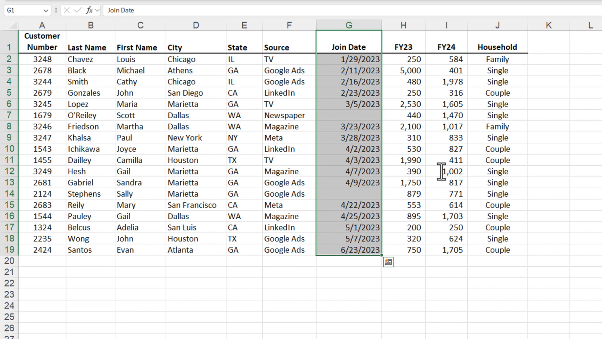
Task: Click the vertical ellipsis beside the Name Box
Action: 56,10
